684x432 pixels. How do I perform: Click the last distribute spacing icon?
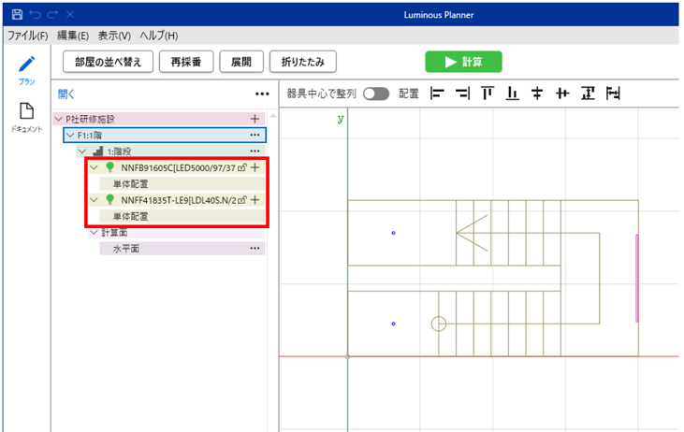click(x=614, y=94)
